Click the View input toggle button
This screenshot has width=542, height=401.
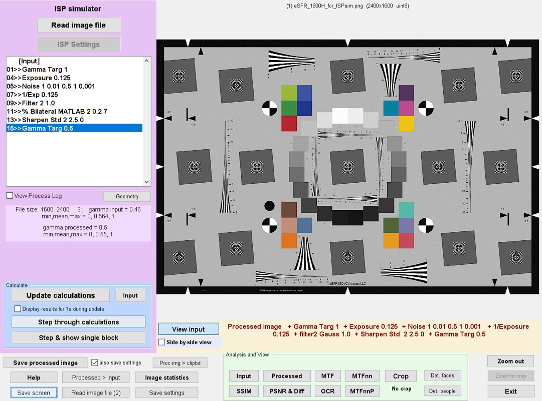(x=189, y=329)
